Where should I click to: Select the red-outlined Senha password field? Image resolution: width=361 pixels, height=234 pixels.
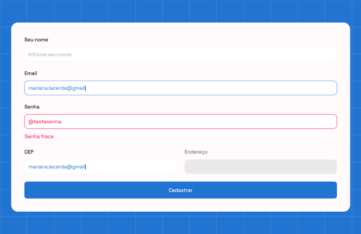coord(180,122)
